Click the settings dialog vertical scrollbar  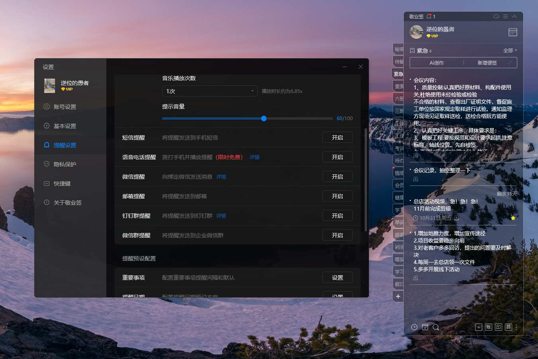point(366,179)
